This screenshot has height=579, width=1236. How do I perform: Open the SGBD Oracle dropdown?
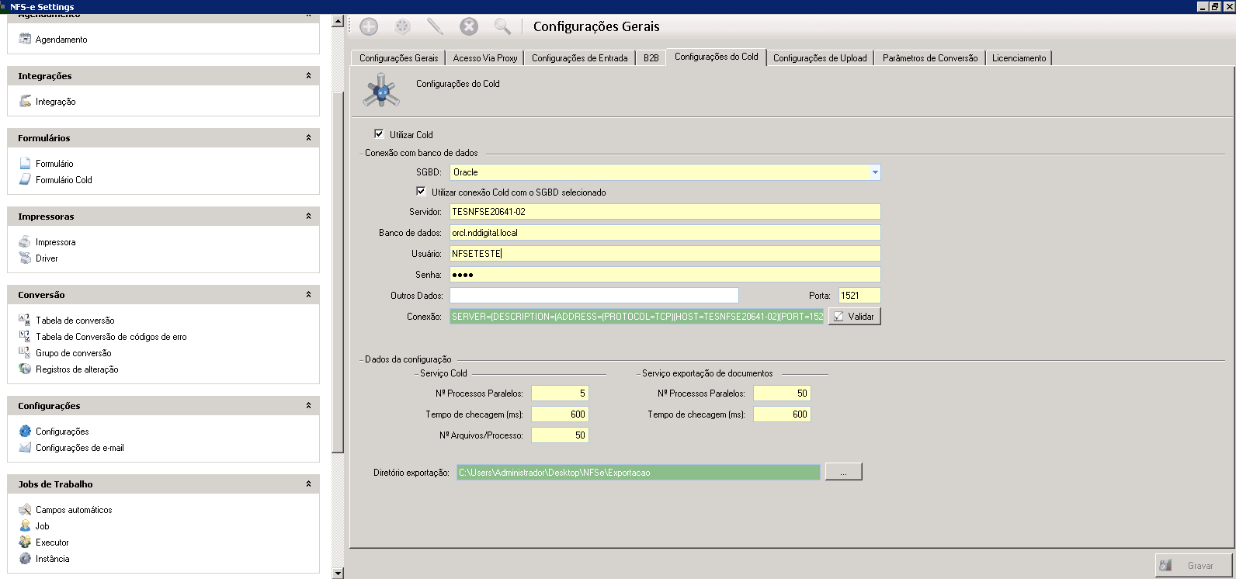[x=874, y=172]
